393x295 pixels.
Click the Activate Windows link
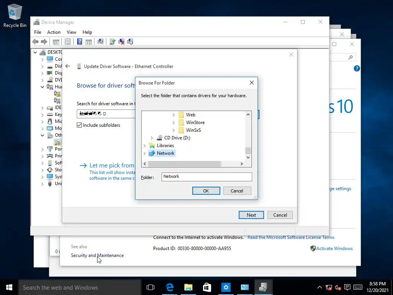pyautogui.click(x=334, y=249)
